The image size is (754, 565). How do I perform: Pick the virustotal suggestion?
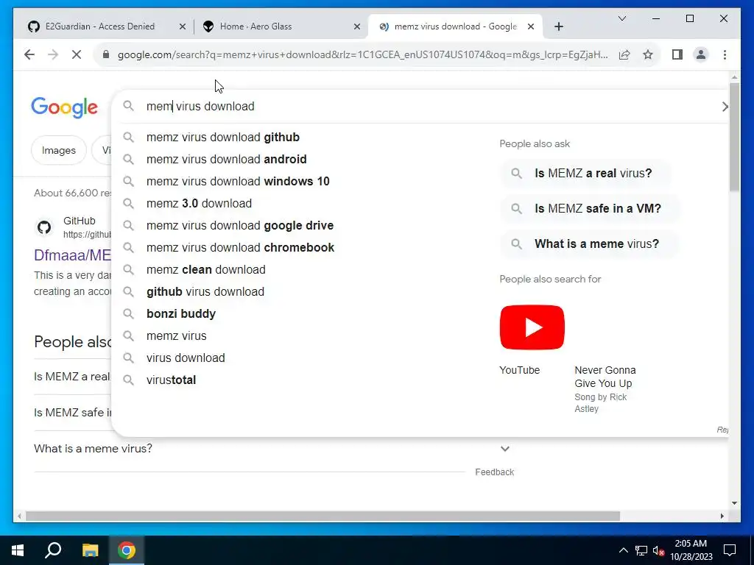[x=171, y=380]
